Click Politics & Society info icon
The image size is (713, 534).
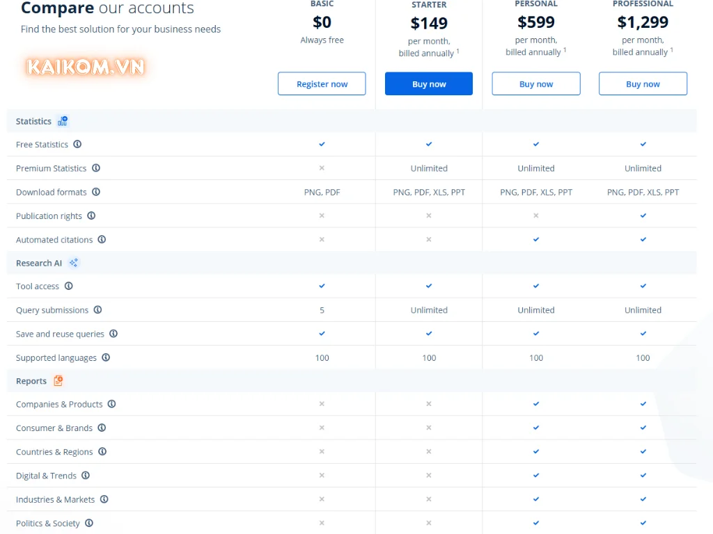[x=89, y=523]
